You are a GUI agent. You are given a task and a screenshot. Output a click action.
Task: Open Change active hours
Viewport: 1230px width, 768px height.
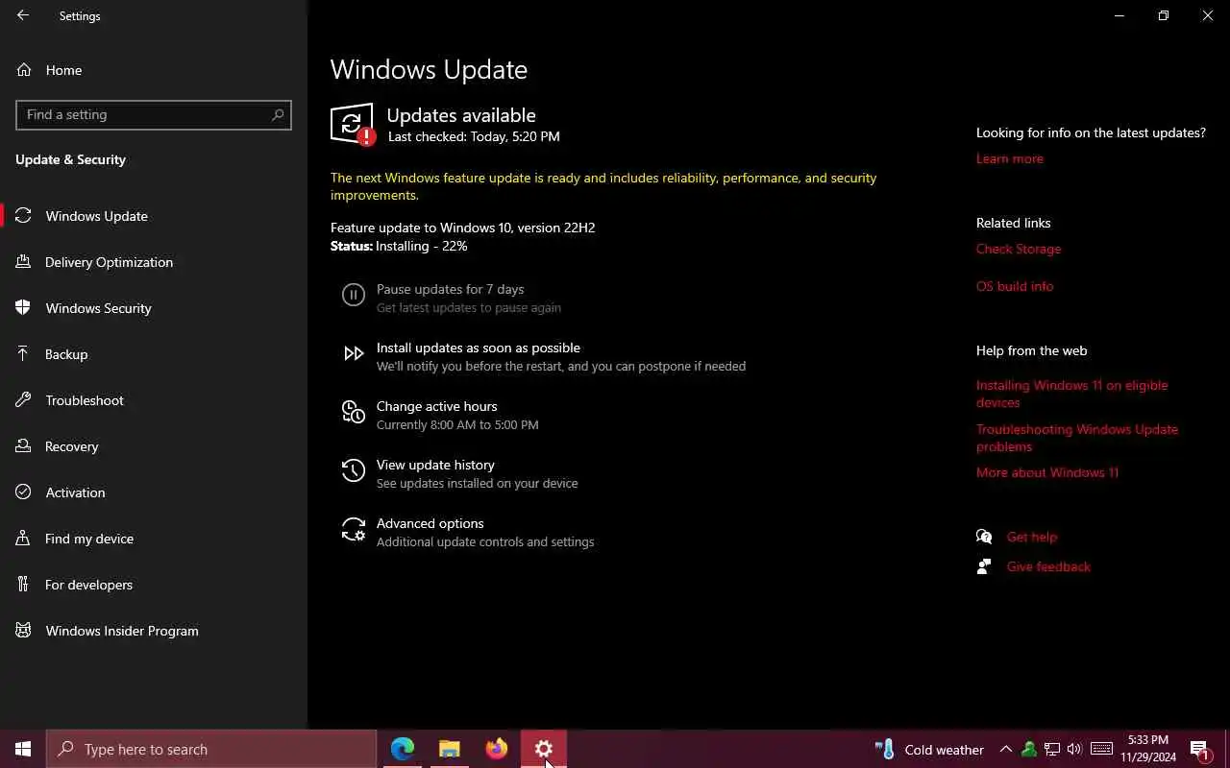tap(436, 406)
